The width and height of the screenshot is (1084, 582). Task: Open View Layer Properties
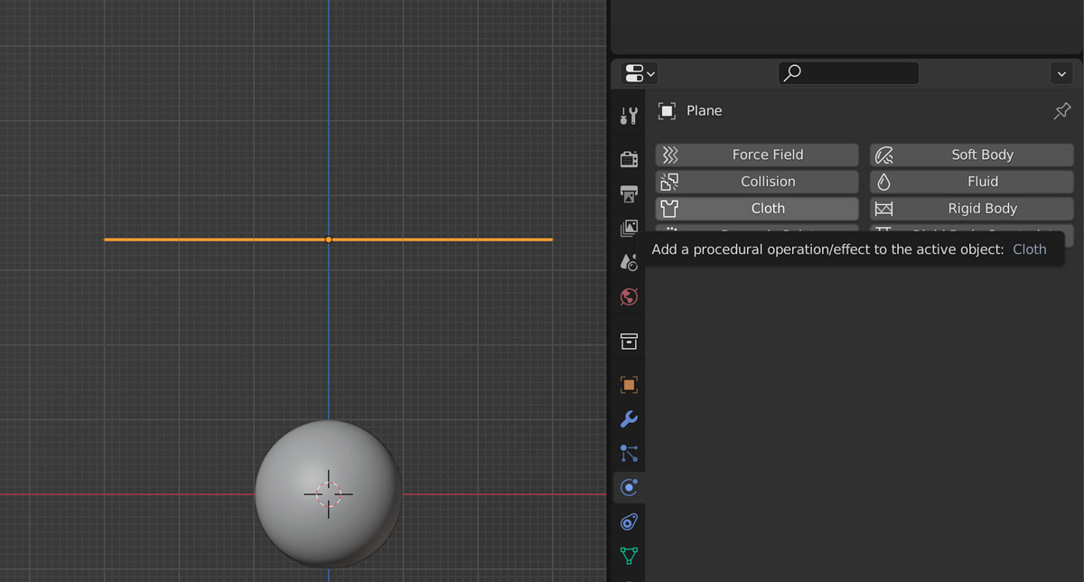(629, 228)
